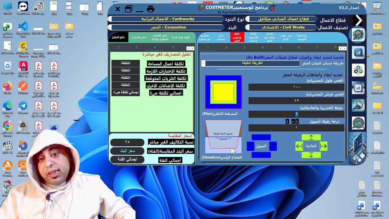389x219 pixels.
Task: Click right-panel page strip right scroll arrow
Action: click(x=344, y=48)
